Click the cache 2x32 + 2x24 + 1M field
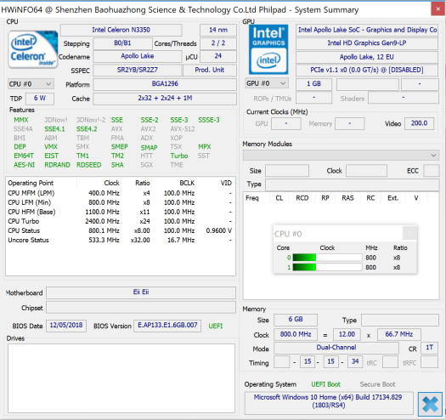 coord(165,99)
